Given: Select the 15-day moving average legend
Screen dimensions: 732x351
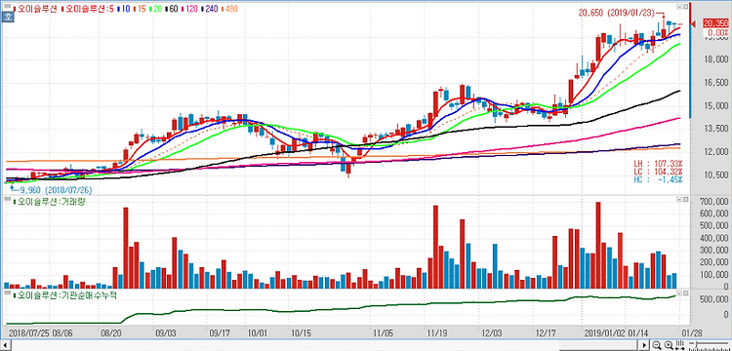Looking at the screenshot, I should pos(140,9).
